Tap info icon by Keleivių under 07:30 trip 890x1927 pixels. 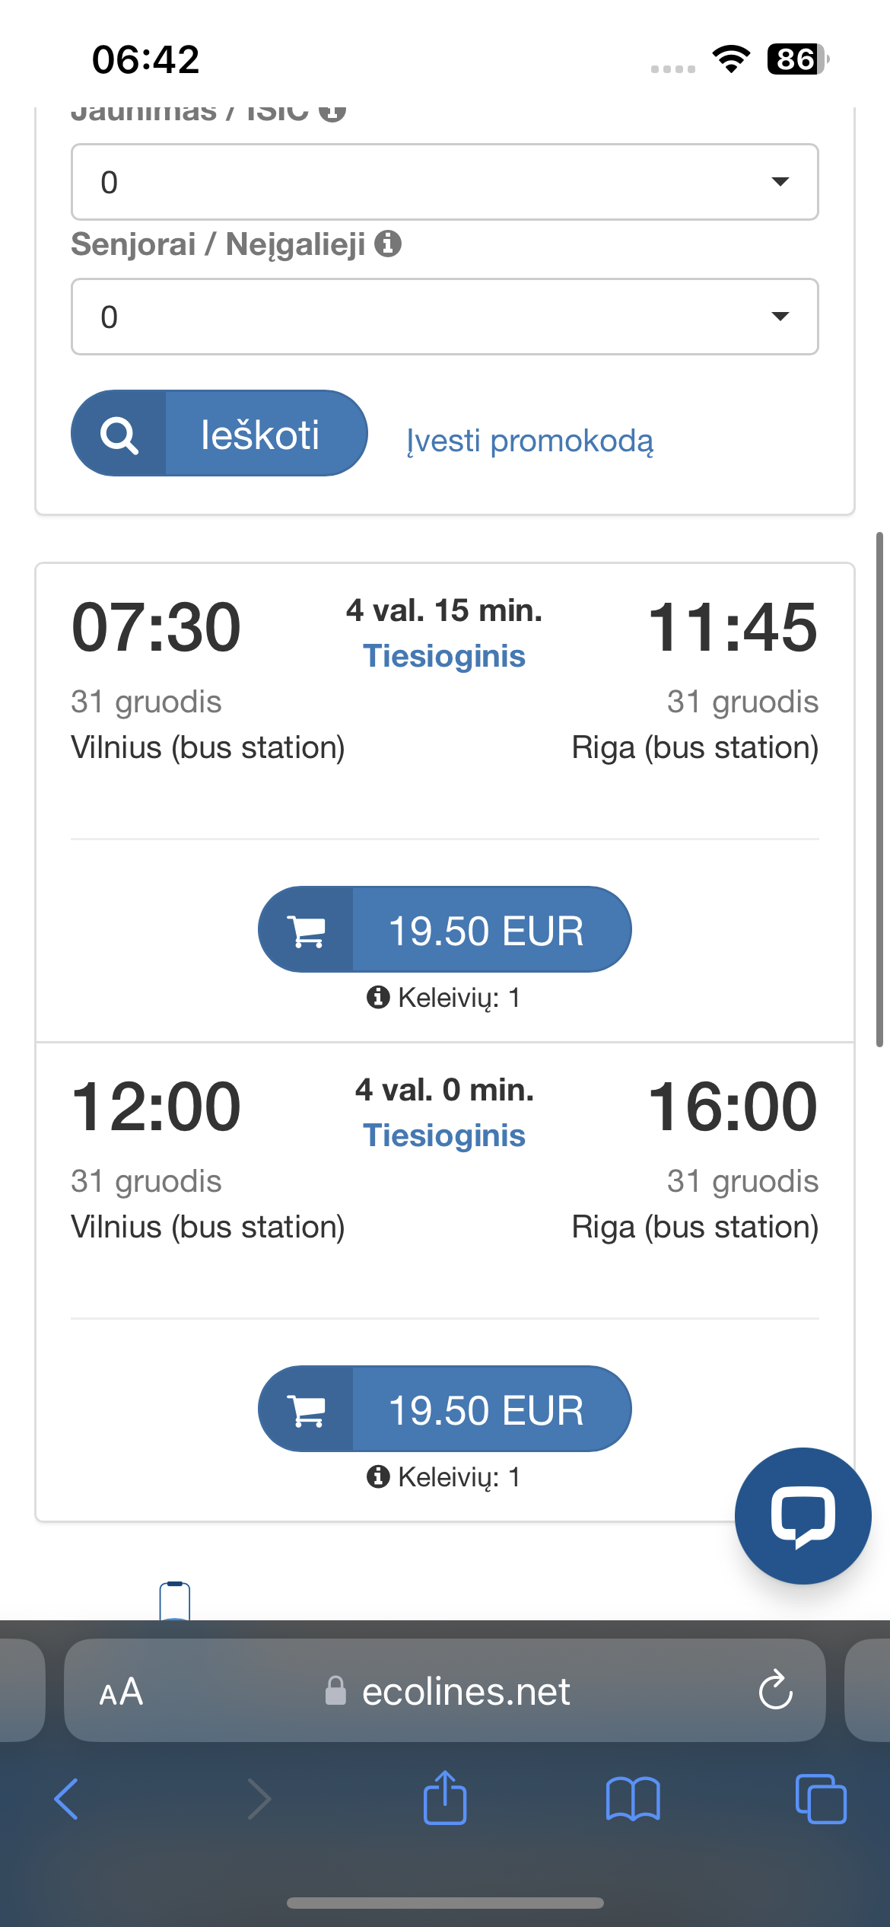click(x=378, y=997)
